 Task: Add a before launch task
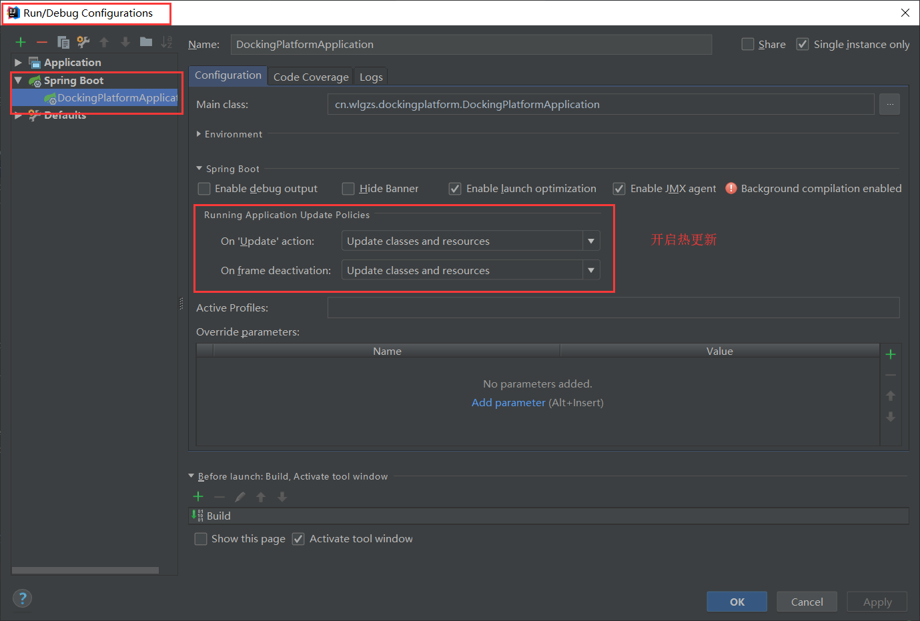point(198,496)
